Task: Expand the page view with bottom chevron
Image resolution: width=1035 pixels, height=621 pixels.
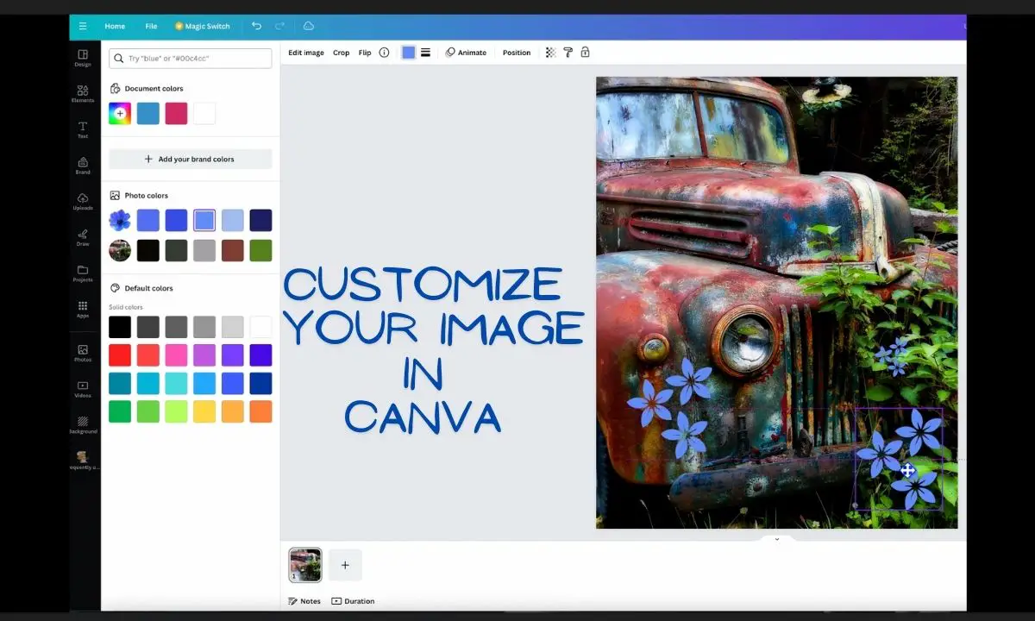Action: pyautogui.click(x=775, y=539)
